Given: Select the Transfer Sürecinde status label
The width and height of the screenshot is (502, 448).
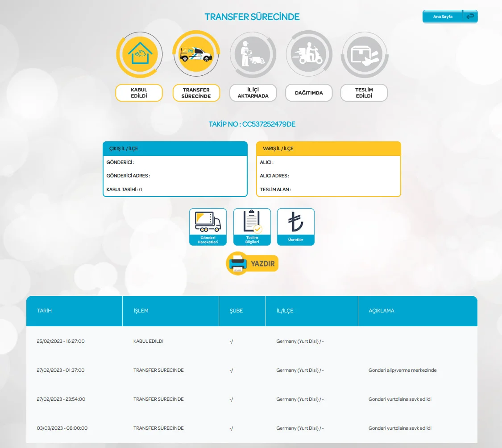Looking at the screenshot, I should click(x=196, y=93).
